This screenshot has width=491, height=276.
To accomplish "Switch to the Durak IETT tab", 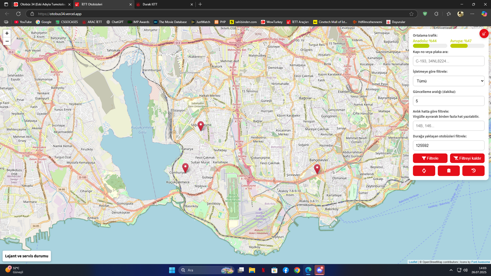I will [x=165, y=4].
